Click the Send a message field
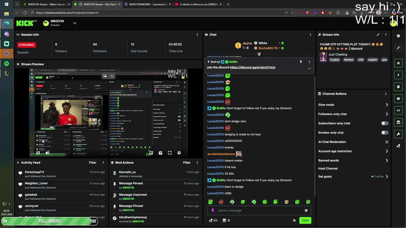 click(259, 211)
